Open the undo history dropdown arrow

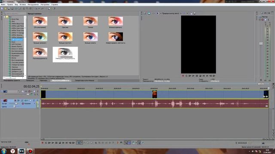click(x=39, y=9)
